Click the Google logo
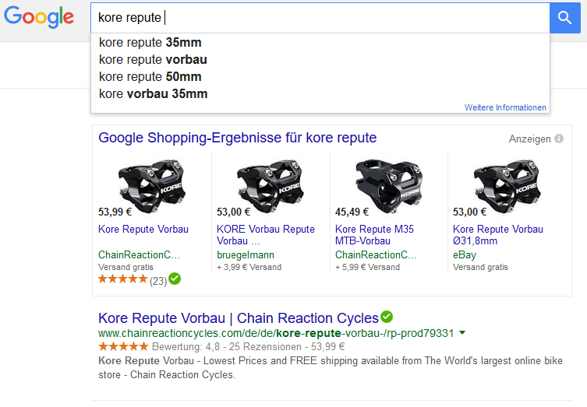The height and width of the screenshot is (407, 587). [39, 17]
